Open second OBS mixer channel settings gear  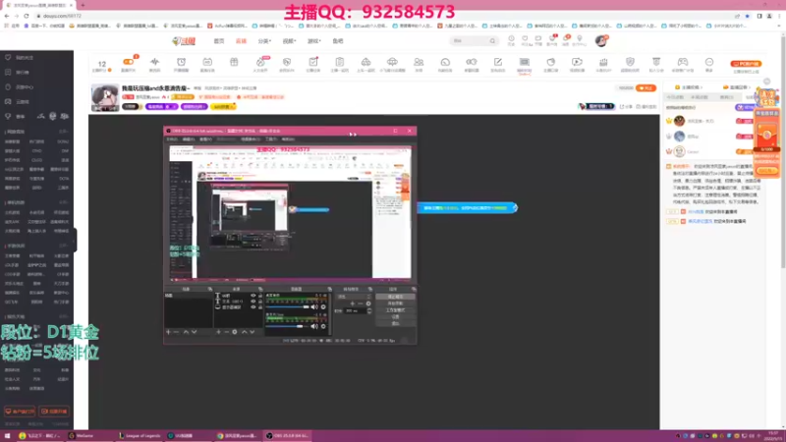pos(324,326)
